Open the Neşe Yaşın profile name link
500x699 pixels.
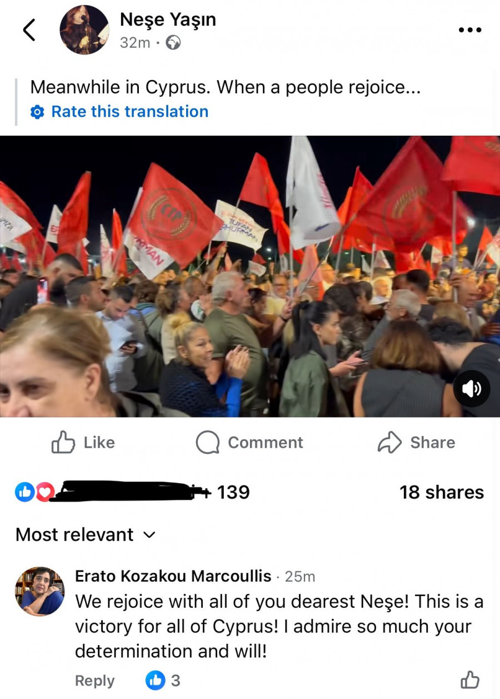coord(168,19)
